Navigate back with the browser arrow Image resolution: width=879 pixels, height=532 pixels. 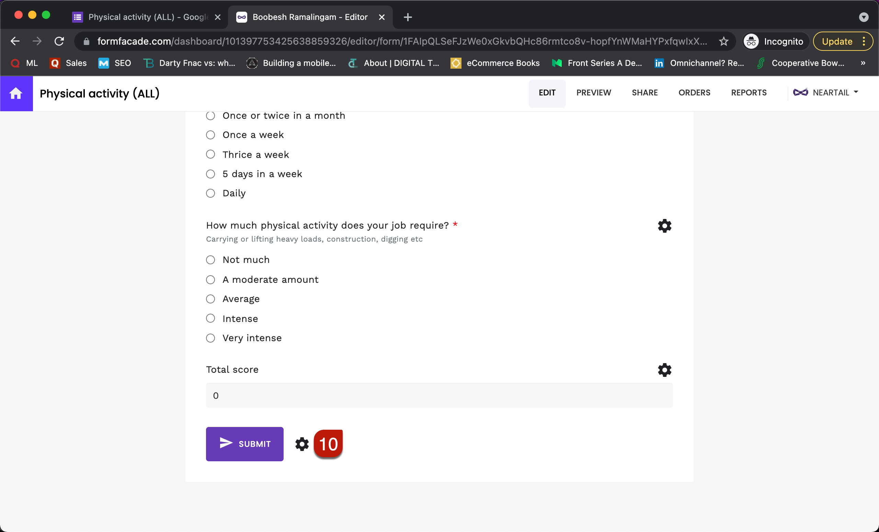pos(15,41)
